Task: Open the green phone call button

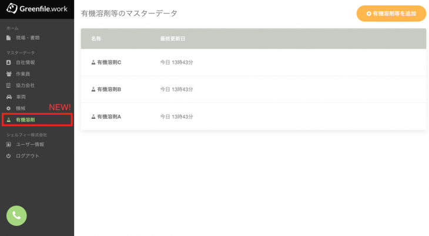Action: 16,216
